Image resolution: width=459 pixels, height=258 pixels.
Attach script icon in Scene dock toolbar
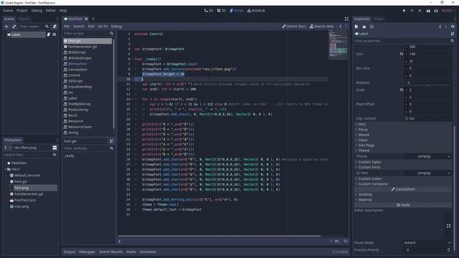(x=55, y=27)
